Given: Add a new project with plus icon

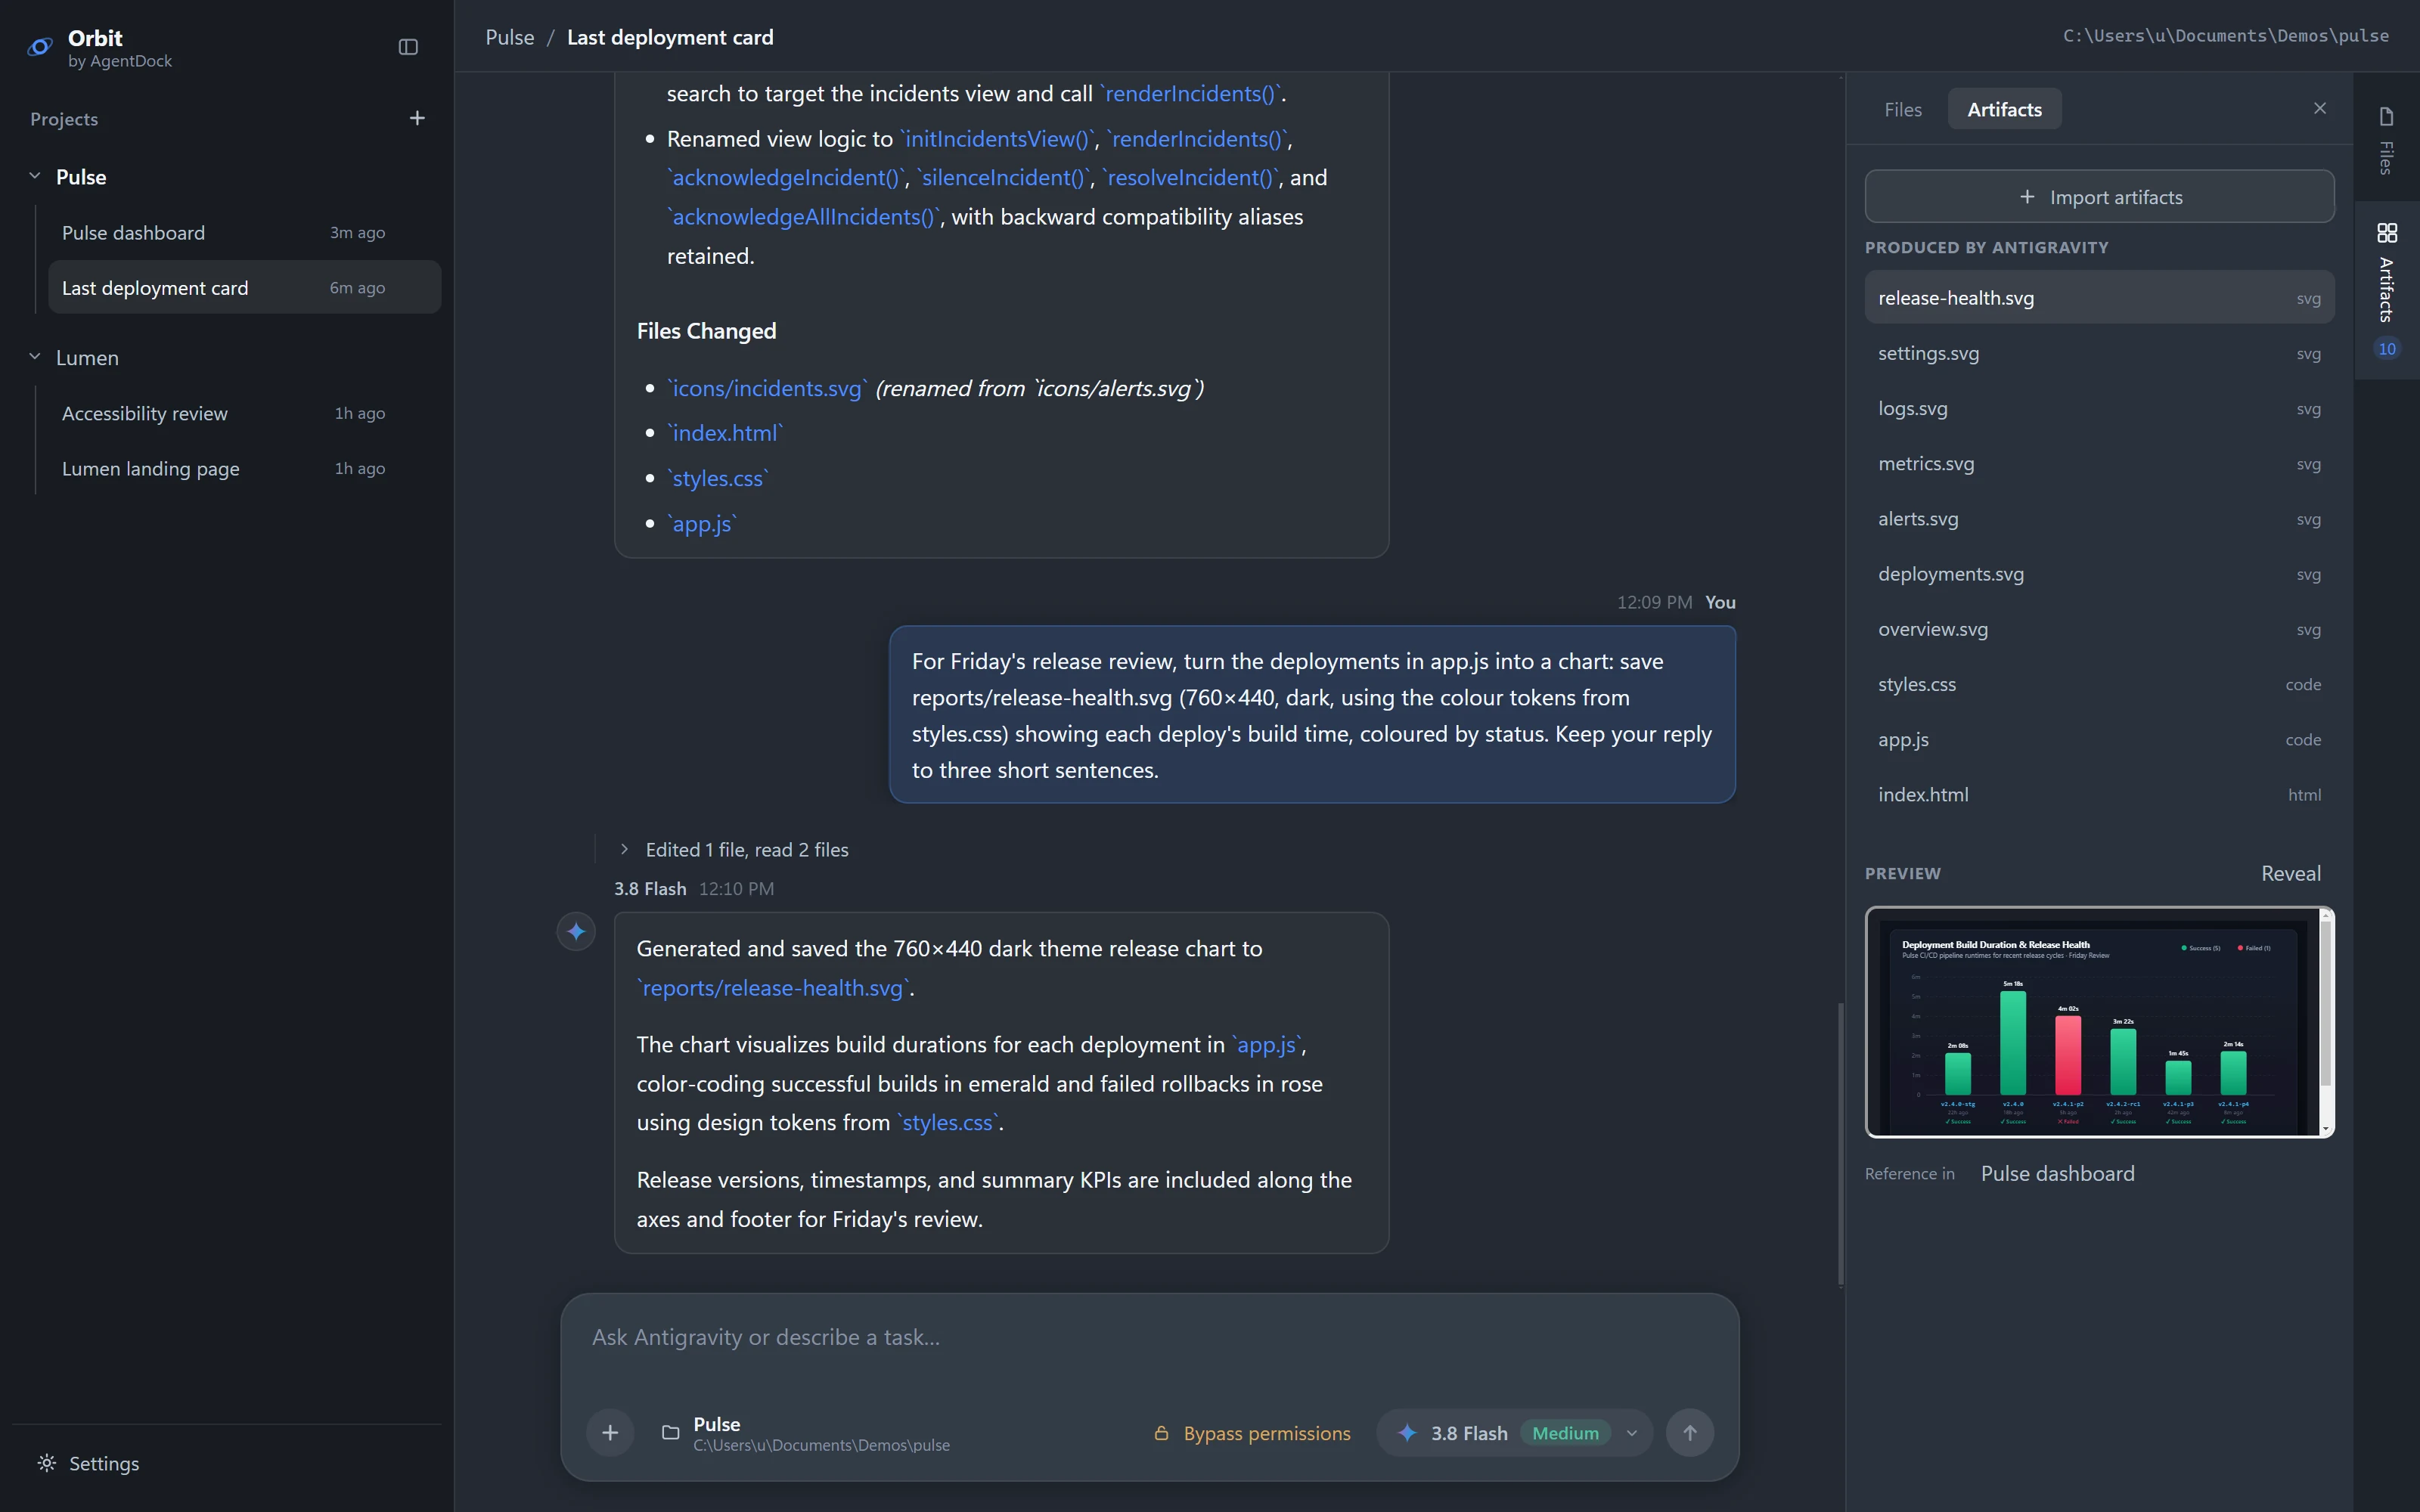Looking at the screenshot, I should point(417,118).
